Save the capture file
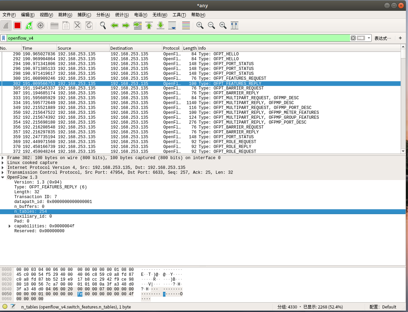 pyautogui.click(x=66, y=25)
